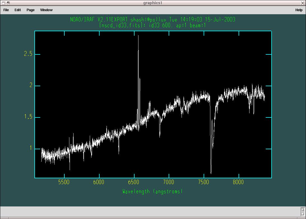Click the NOAO/IRAF V2.11EXPORT header line
This screenshot has height=219, width=306.
pos(153,20)
